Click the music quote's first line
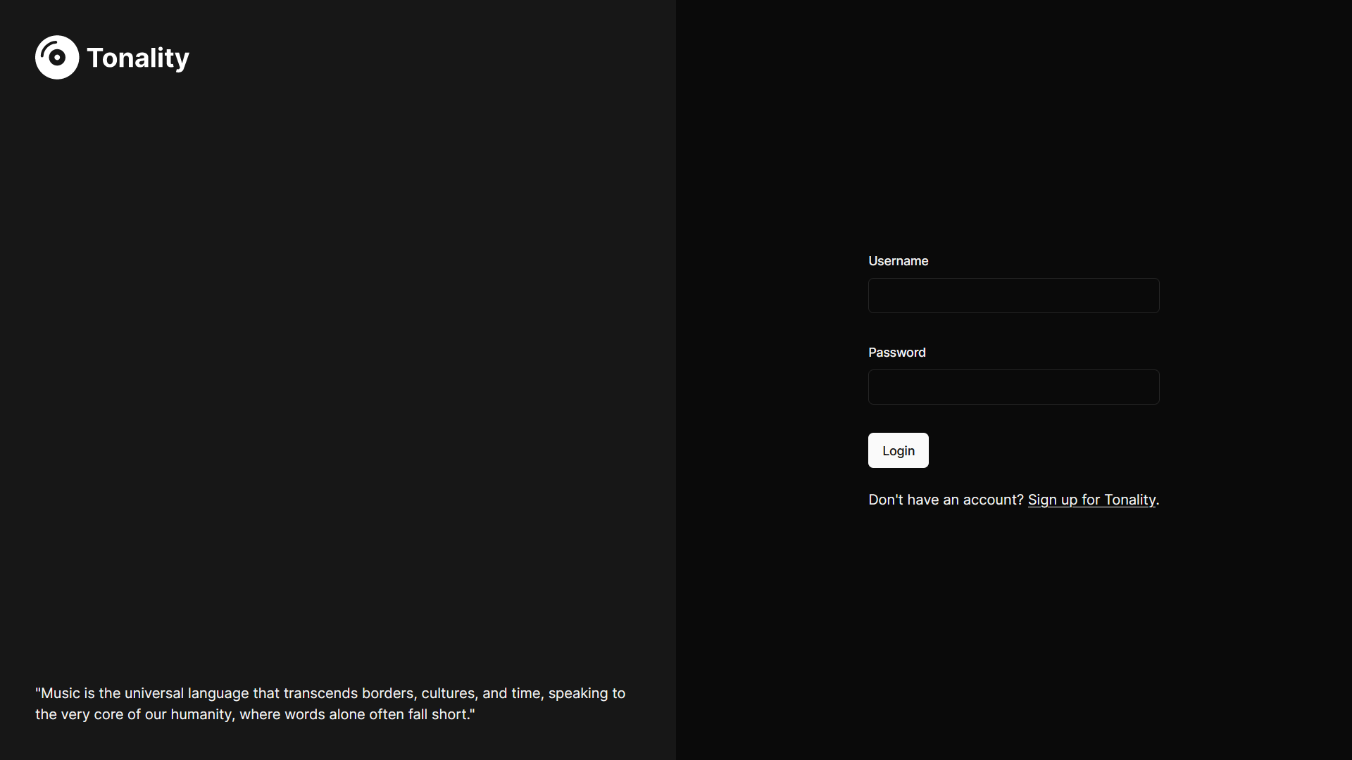 pos(330,693)
